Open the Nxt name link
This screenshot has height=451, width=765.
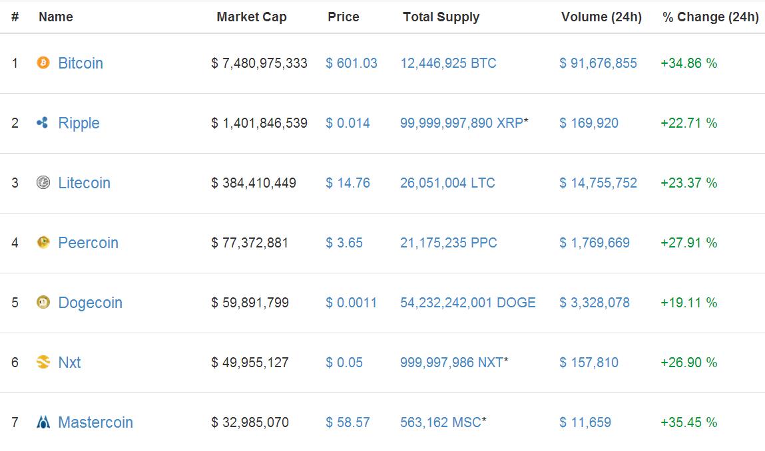tap(69, 363)
